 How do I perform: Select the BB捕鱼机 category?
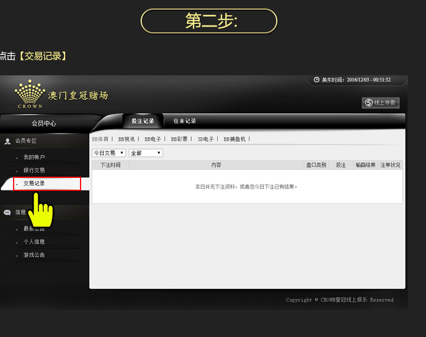pyautogui.click(x=234, y=139)
